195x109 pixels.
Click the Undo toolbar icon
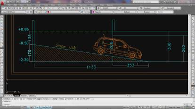pos(48,8)
